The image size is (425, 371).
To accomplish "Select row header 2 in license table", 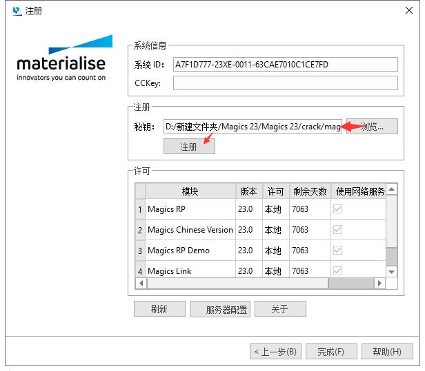I will pyautogui.click(x=140, y=230).
